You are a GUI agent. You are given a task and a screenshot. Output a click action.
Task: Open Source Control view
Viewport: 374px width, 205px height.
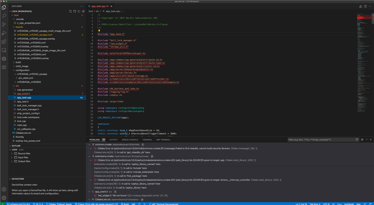tap(4, 24)
